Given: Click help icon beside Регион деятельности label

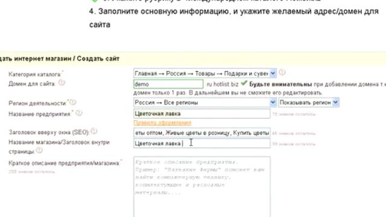Looking at the screenshot, I should tap(72, 102).
